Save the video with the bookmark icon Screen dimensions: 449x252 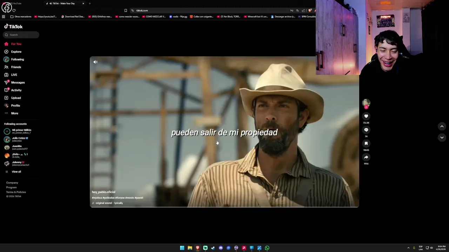pos(366,143)
